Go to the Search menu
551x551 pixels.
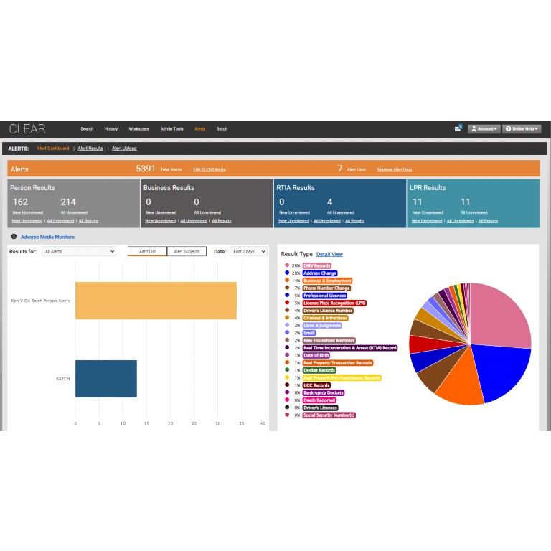click(87, 129)
